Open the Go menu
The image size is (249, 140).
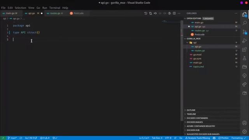38,8
